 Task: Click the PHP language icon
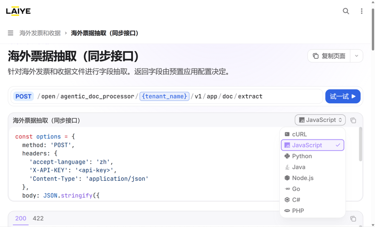[x=287, y=211]
